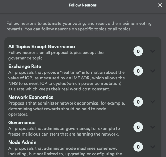Click the followee count badge for All Topics Except Governance
Viewport: 166px width, 157px height.
point(138,51)
